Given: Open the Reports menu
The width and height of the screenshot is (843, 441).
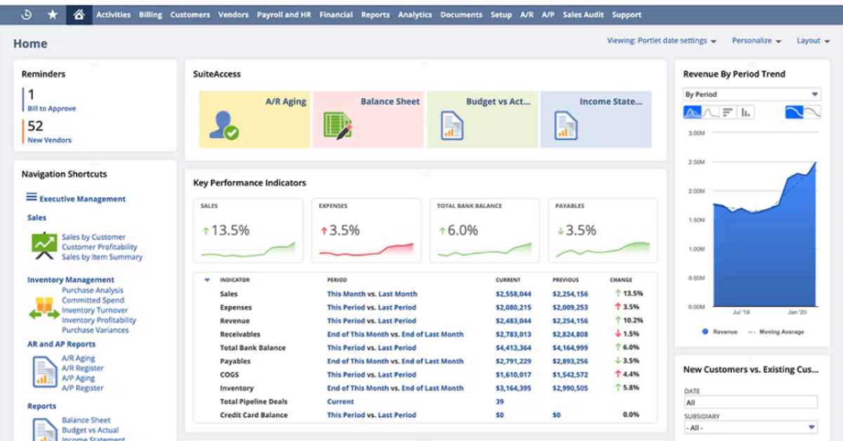Looking at the screenshot, I should (375, 14).
